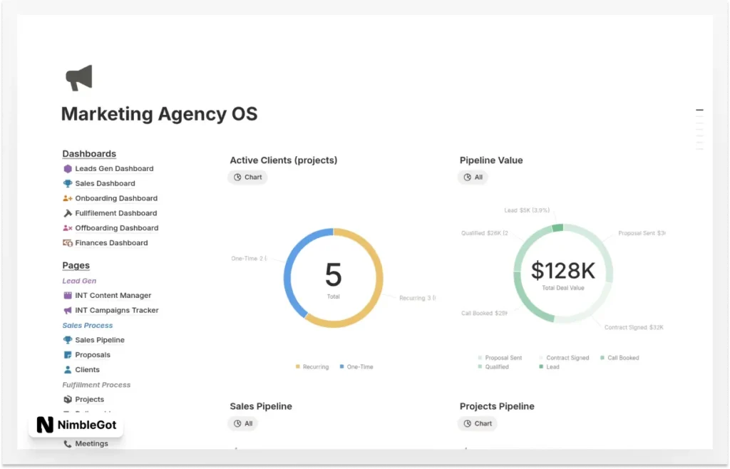Open the Sales Pipeline All view selector
This screenshot has width=730, height=469.
pos(243,423)
